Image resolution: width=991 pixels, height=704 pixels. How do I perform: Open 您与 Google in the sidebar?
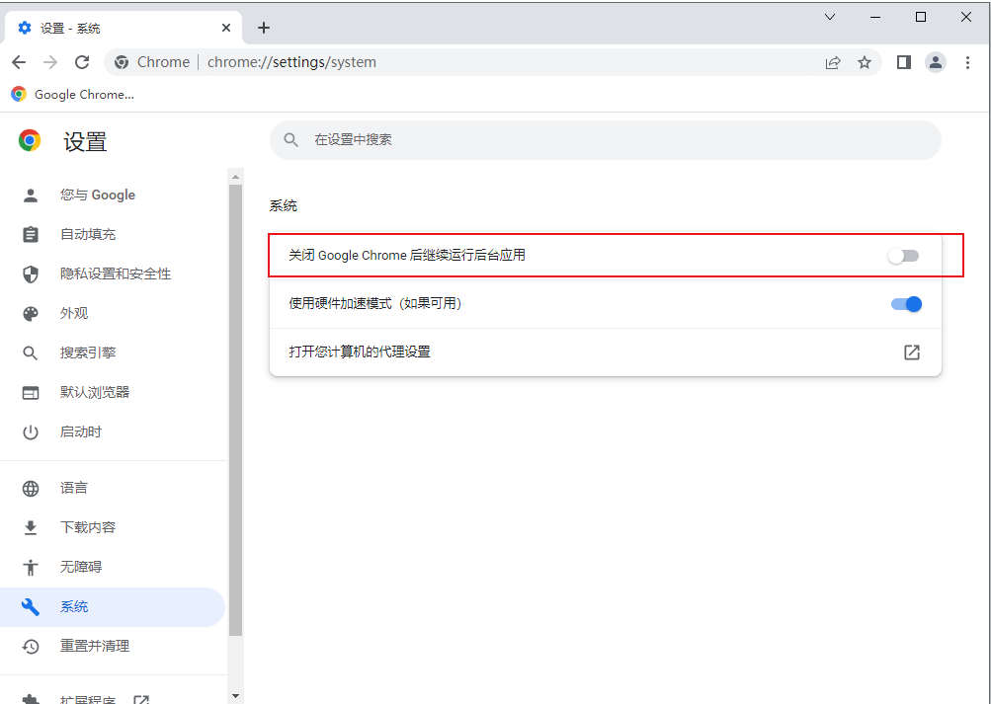(113, 196)
